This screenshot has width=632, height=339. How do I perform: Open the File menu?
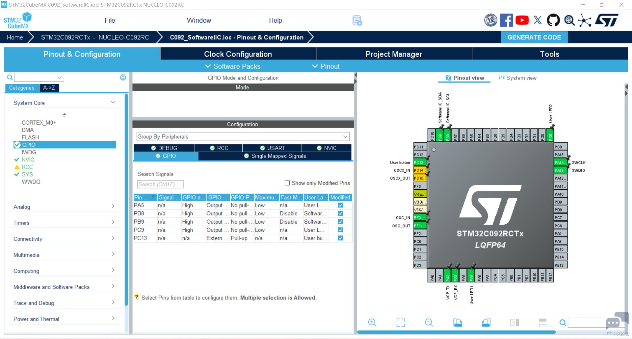tap(110, 20)
